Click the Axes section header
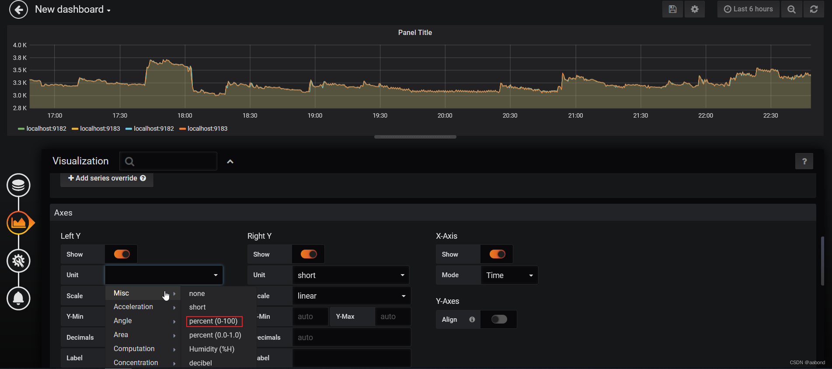The height and width of the screenshot is (369, 832). (x=433, y=213)
